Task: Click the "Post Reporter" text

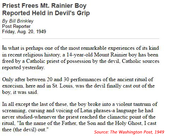Action: coord(16,26)
